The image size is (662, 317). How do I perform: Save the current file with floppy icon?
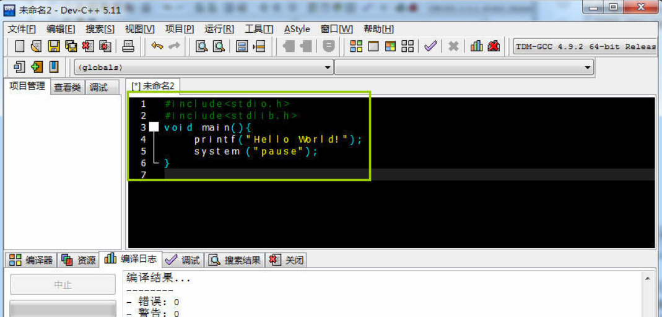coord(54,46)
